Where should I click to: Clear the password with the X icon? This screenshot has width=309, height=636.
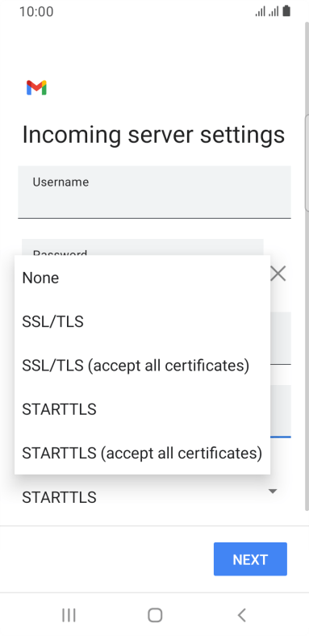[x=278, y=274]
